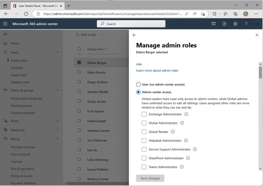Show info for SharePoint Administrator role
Image resolution: width=263 pixels, height=186 pixels.
[x=188, y=158]
